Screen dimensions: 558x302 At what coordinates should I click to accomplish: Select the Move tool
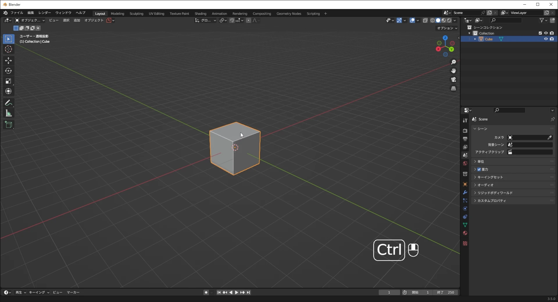[8, 61]
